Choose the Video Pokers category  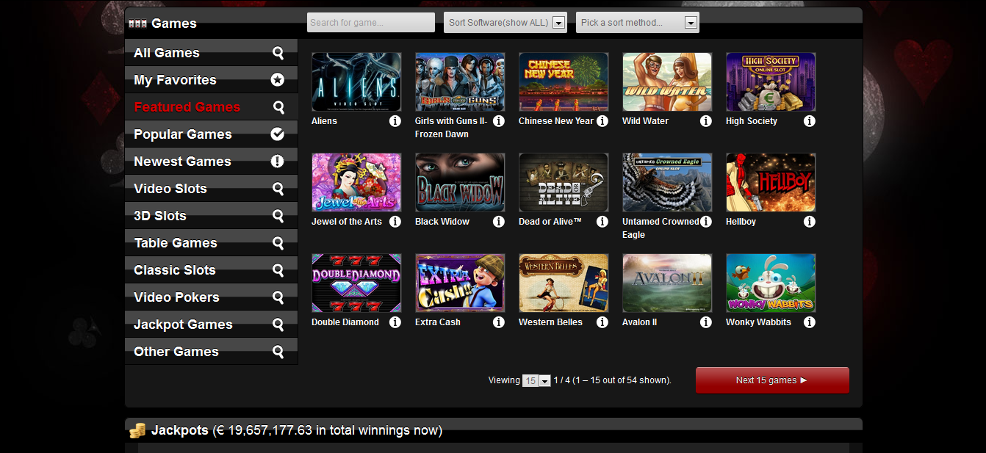pos(212,297)
